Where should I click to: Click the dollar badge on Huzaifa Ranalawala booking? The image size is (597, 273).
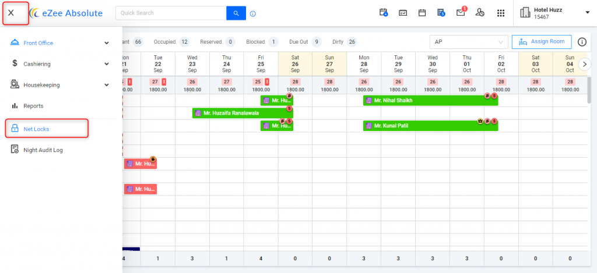(x=289, y=108)
